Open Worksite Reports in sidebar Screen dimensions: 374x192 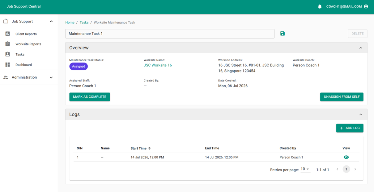pyautogui.click(x=28, y=44)
